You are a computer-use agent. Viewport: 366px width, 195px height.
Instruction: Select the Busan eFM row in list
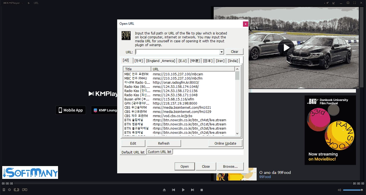click(x=137, y=99)
